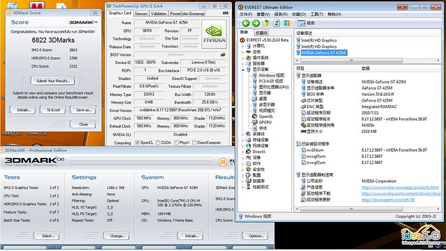Viewport: 446px width, 251px height.
Task: Select NVIDIA GeForce GT 425M device entry
Action: tap(323, 53)
